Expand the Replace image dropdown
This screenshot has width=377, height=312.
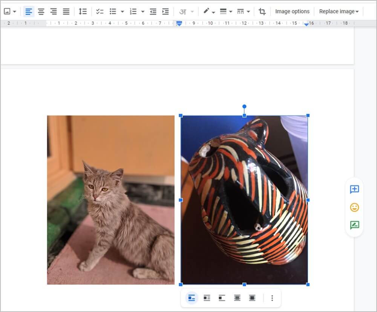click(339, 12)
